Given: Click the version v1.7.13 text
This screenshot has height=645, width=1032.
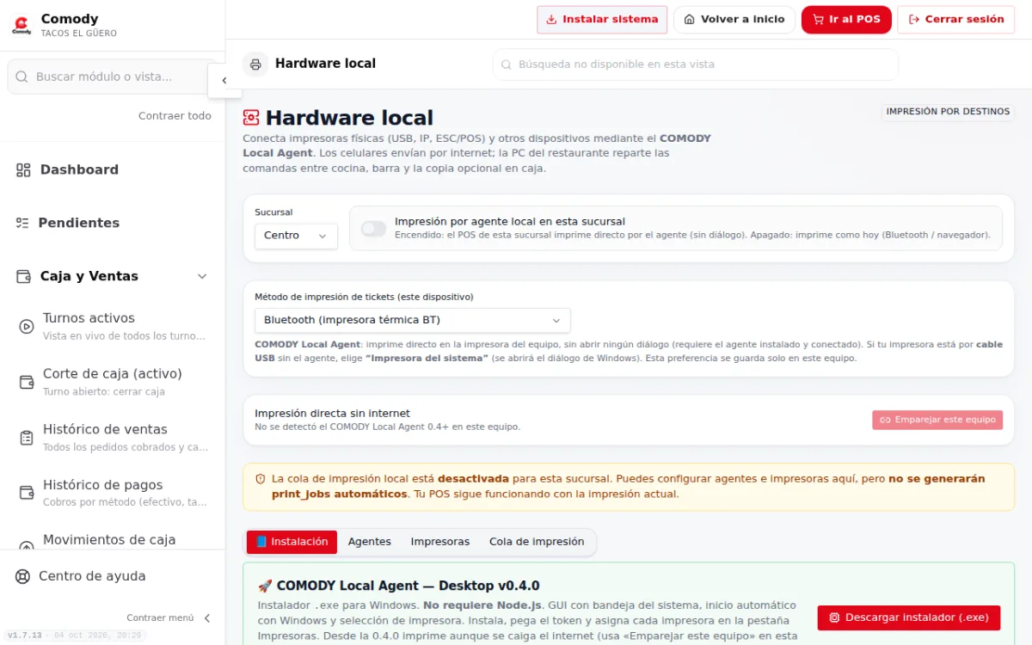Looking at the screenshot, I should (x=24, y=636).
